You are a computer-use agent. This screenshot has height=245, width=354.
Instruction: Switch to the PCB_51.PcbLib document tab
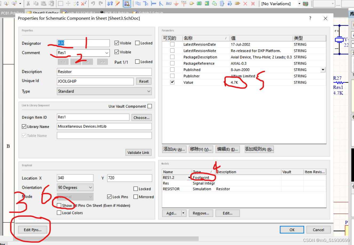point(114,13)
